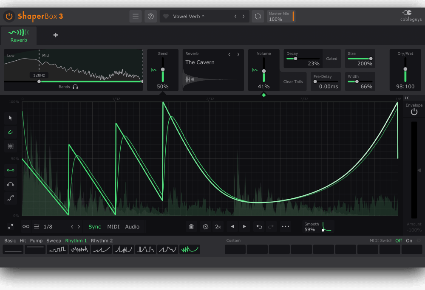
Task: Open the 1/8 LFO length selector
Action: (48, 227)
